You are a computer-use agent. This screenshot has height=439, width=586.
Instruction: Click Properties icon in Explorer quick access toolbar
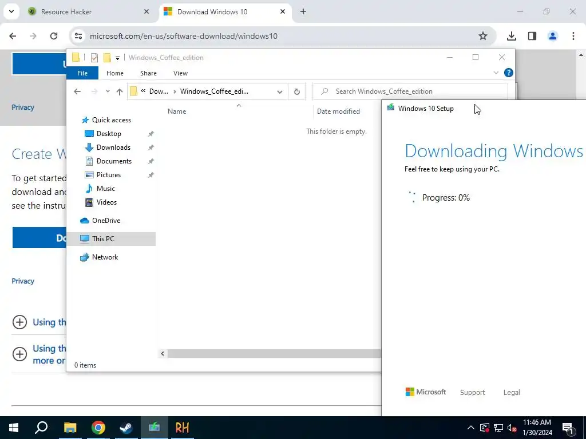94,58
